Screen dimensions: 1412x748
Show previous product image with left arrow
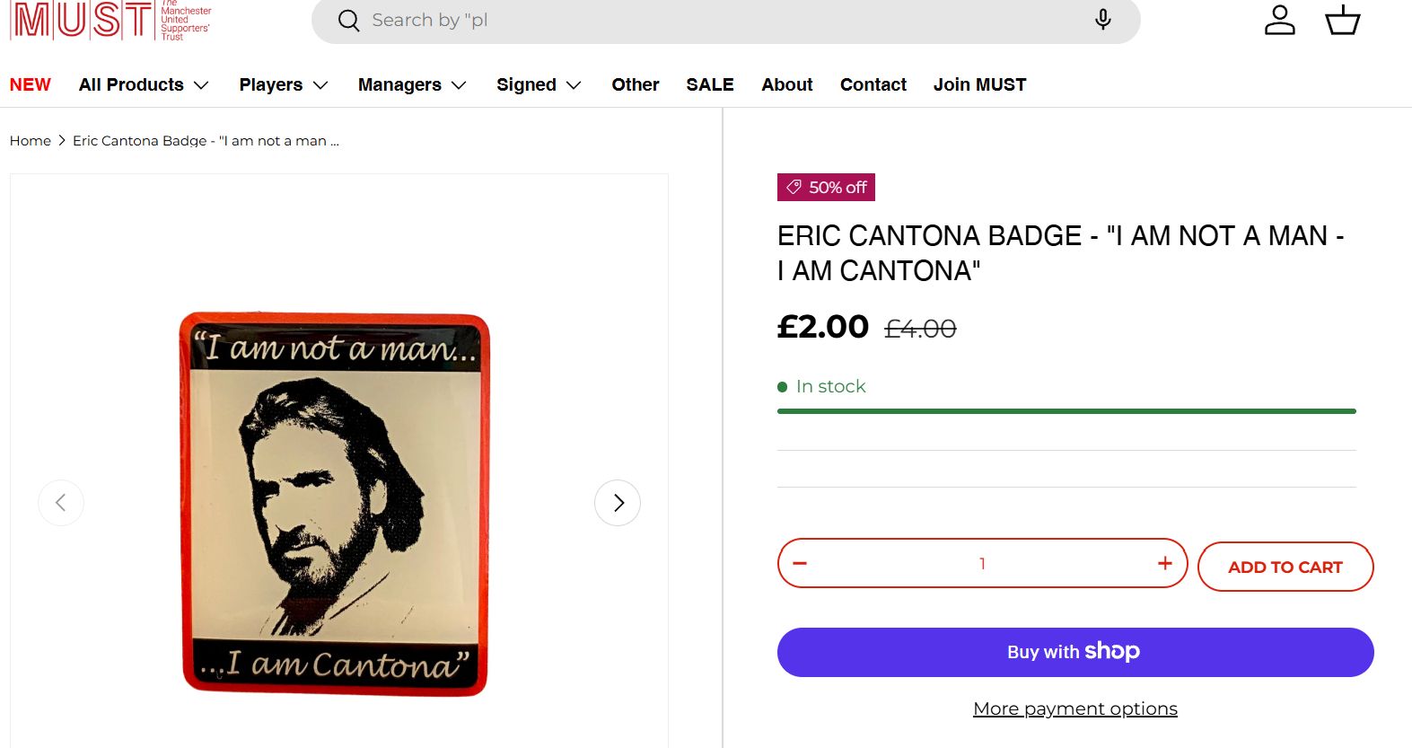(61, 503)
